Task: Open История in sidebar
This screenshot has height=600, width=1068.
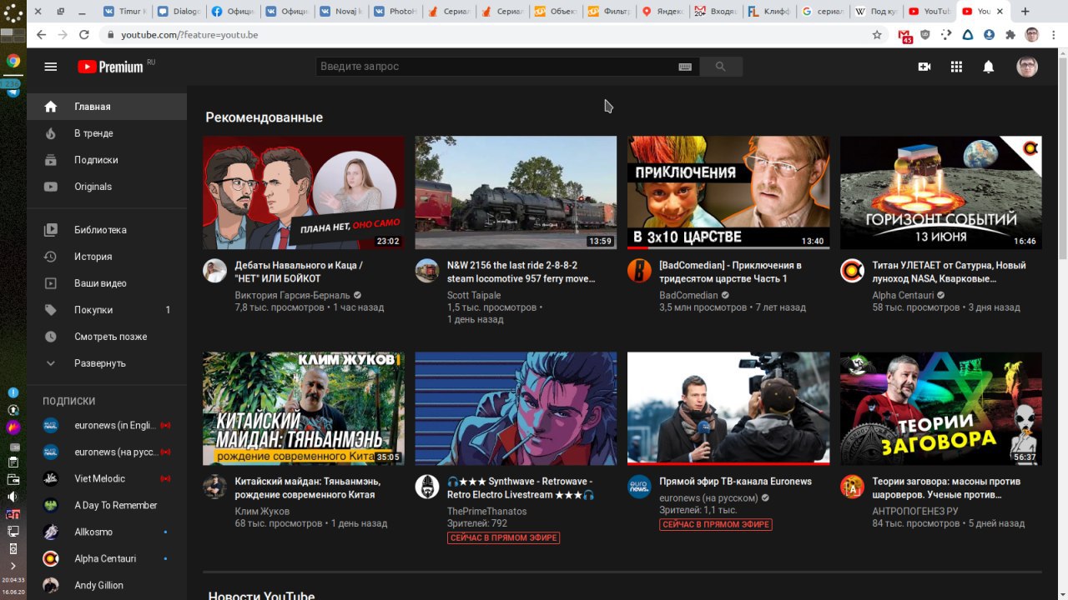Action: coord(107,257)
